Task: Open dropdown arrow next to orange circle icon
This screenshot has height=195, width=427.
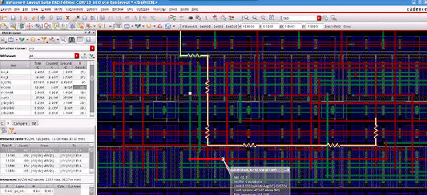Action: (x=154, y=26)
